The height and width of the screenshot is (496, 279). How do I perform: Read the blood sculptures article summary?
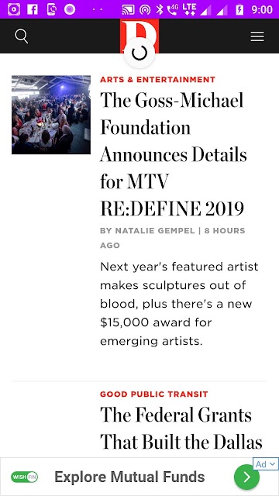[x=179, y=304]
